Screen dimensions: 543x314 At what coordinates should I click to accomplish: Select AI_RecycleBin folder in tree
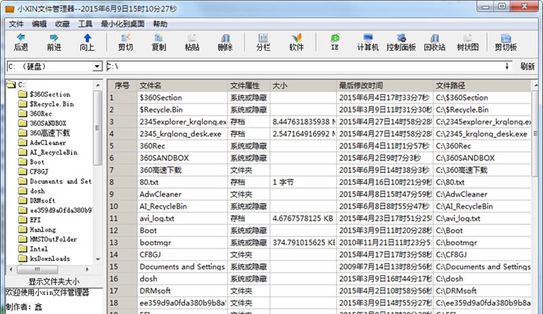click(54, 153)
